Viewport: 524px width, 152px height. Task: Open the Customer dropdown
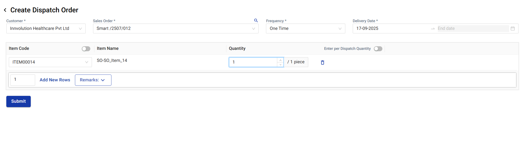point(46,28)
